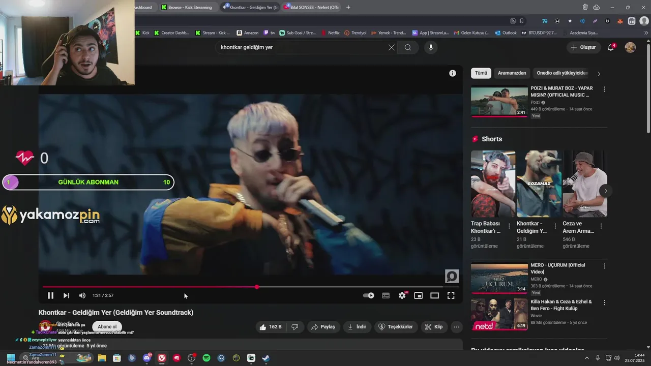Clear the search box with X
Screen dimensions: 651x366
(x=392, y=47)
